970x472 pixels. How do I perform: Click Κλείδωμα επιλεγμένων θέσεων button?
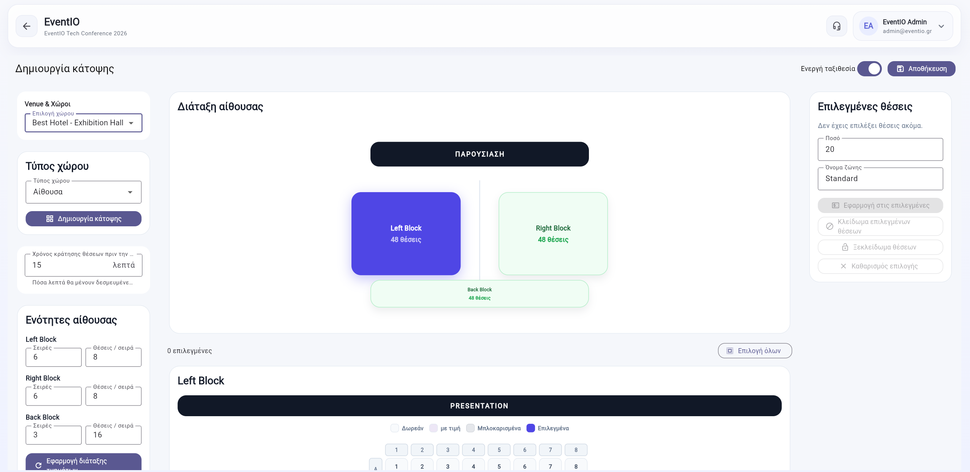coord(880,226)
